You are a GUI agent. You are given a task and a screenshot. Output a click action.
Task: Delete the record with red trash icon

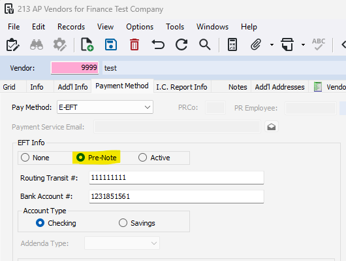(x=134, y=45)
